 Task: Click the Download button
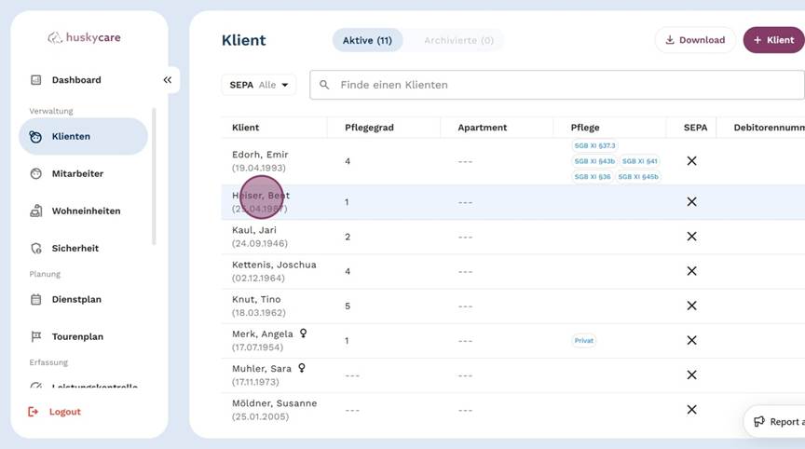point(694,40)
